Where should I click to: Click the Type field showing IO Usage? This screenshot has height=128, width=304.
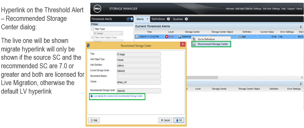point(139,54)
